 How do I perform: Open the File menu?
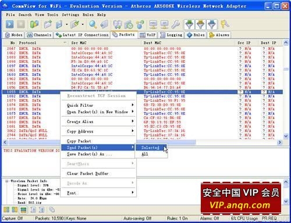click(10, 15)
